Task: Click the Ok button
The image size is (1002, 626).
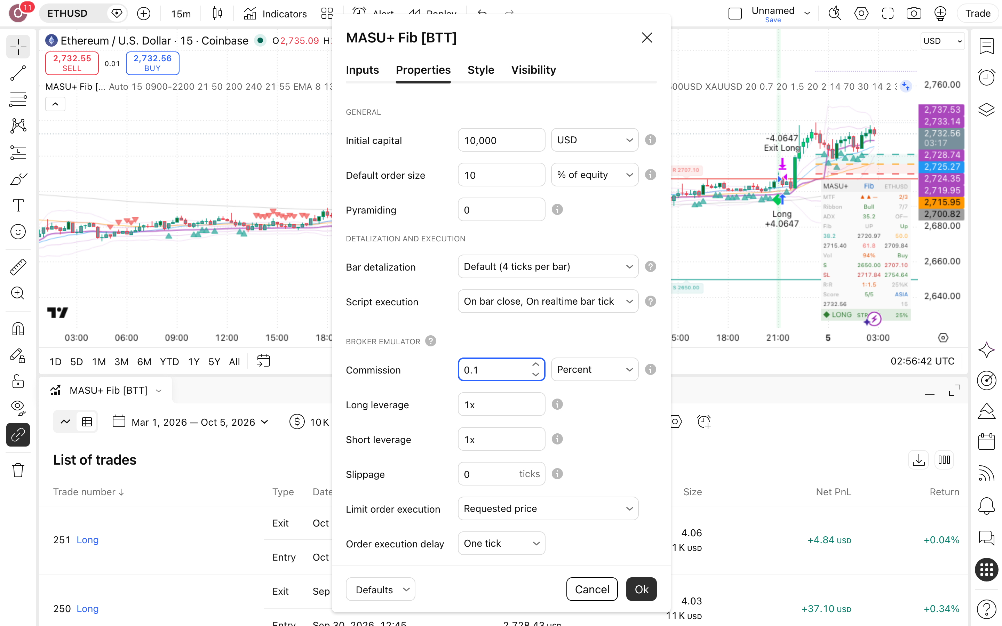Action: (x=641, y=589)
